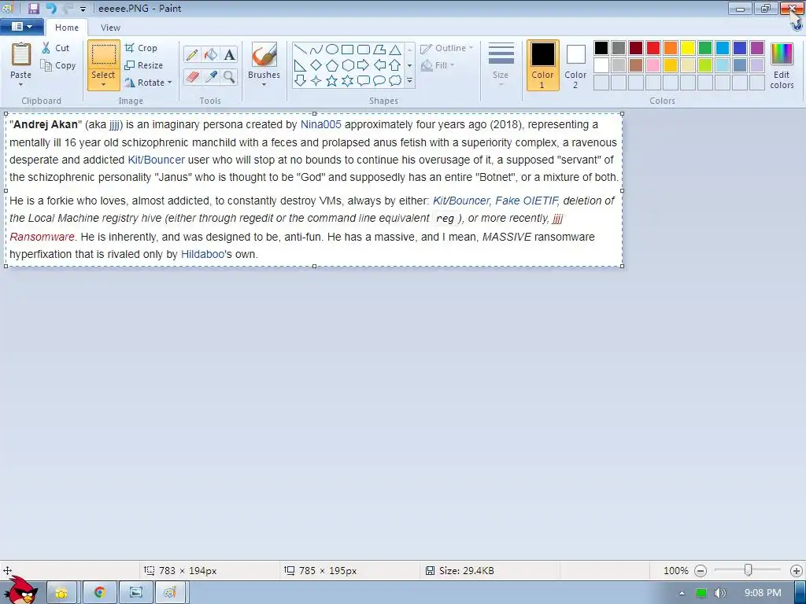Switch to the View ribbon tab

110,28
